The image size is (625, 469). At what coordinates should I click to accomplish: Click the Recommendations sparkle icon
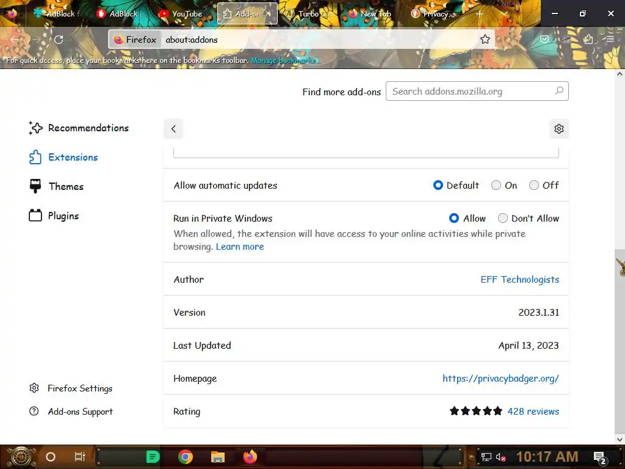[x=35, y=128]
